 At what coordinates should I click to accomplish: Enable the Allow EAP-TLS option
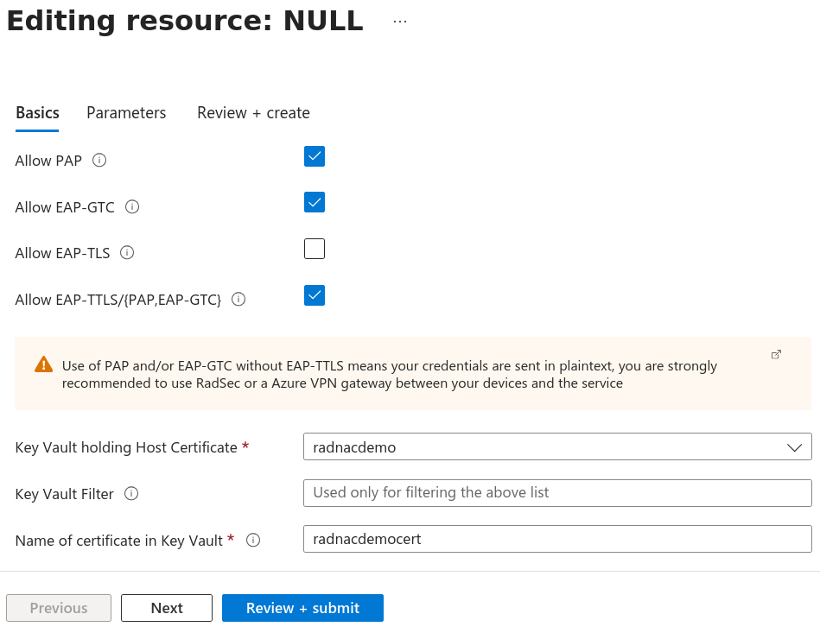click(x=314, y=248)
